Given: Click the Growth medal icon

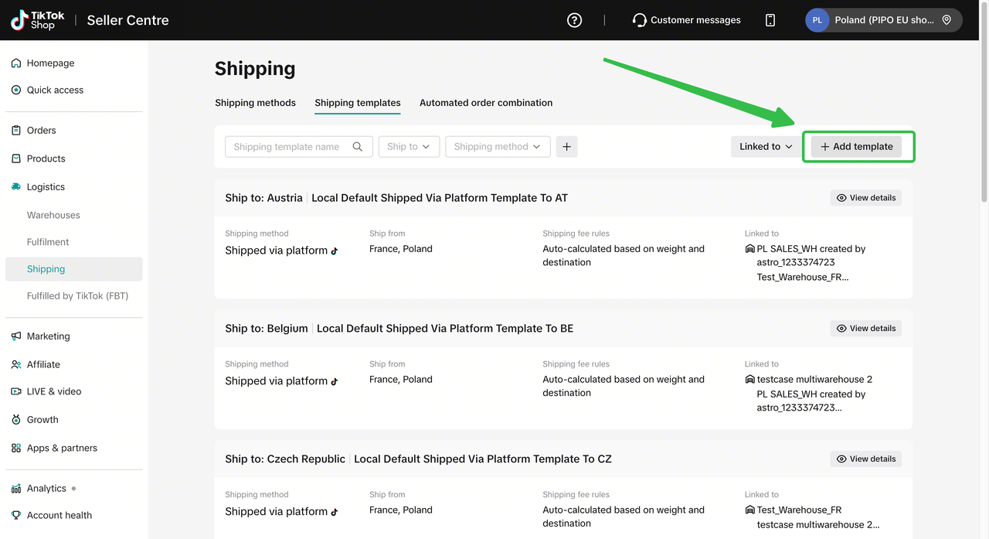Looking at the screenshot, I should (x=16, y=420).
